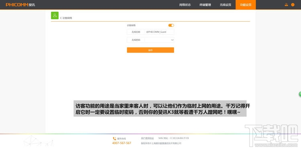Toggle password visibility eye icon
This screenshot has height=149, width=301.
pos(172,40)
